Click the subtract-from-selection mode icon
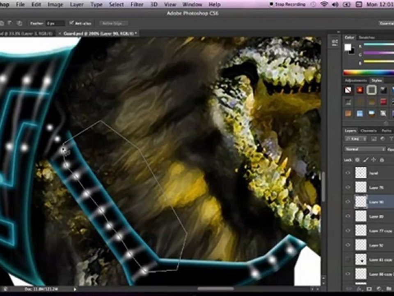 pyautogui.click(x=10, y=23)
